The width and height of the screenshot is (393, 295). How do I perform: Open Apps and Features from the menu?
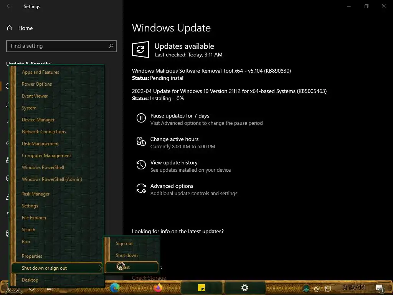(40, 72)
